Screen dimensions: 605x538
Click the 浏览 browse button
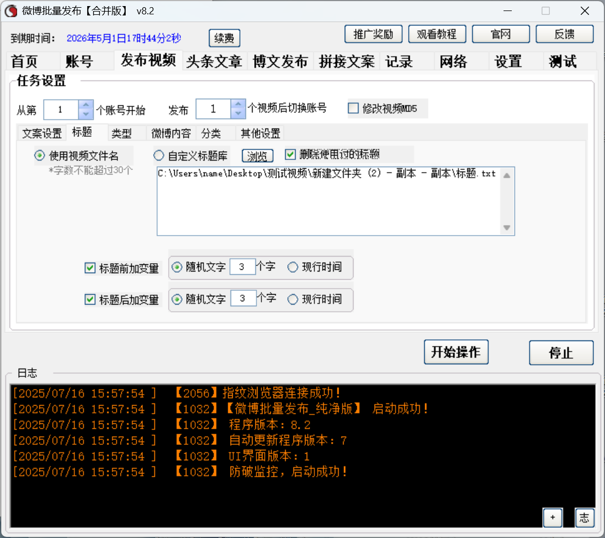coord(258,156)
